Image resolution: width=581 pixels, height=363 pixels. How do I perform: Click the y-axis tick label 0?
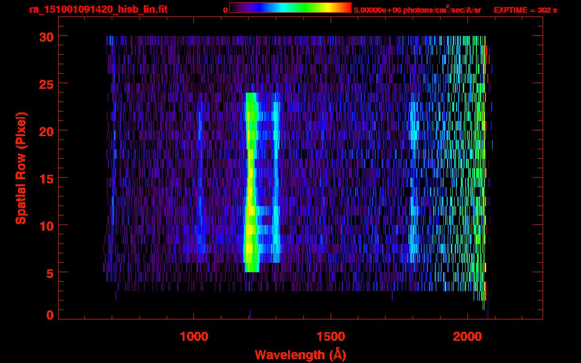click(50, 315)
